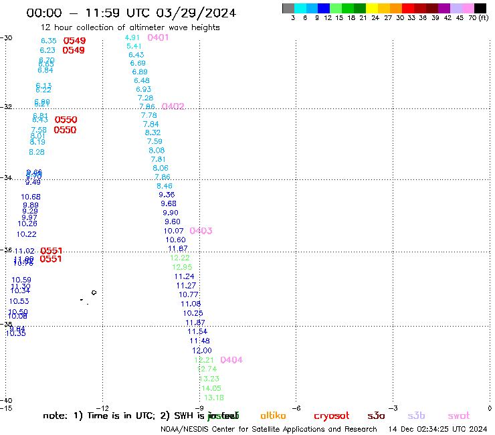Image resolution: width=495 pixels, height=435 pixels.
Task: Click the pink time label 0402
Action: click(x=173, y=106)
